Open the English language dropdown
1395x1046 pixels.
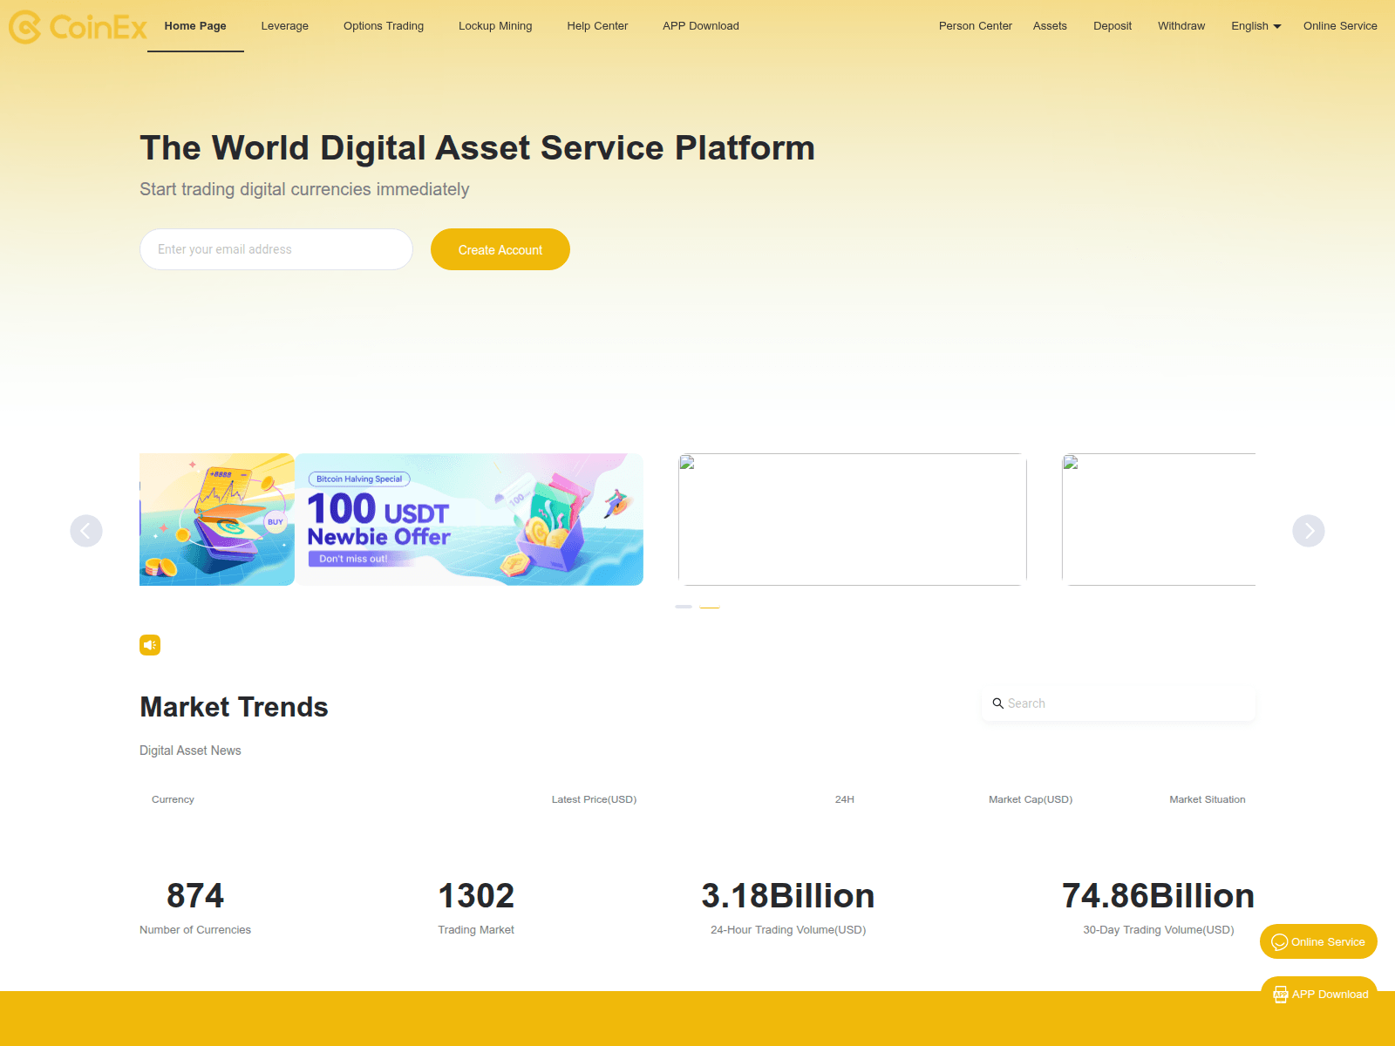(x=1255, y=26)
